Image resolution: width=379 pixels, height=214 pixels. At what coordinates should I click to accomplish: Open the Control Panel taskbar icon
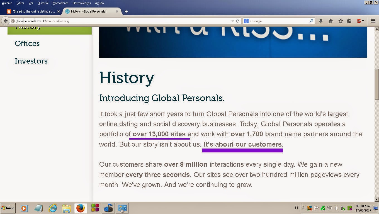(x=122, y=208)
